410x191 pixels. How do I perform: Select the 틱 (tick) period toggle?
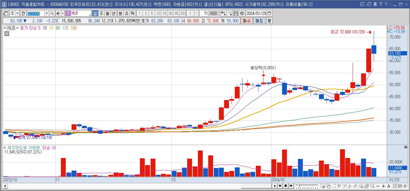[x=132, y=13]
